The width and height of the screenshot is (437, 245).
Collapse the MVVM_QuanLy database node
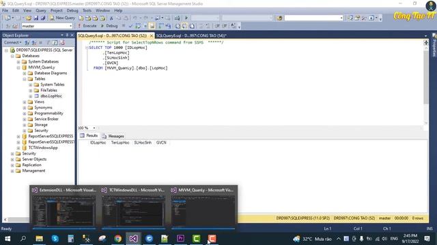coord(18,67)
